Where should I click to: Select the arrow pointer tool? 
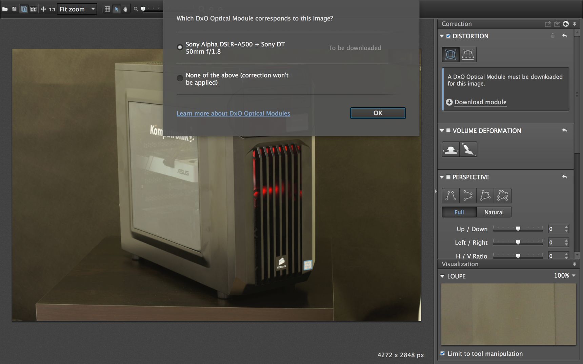click(x=116, y=9)
